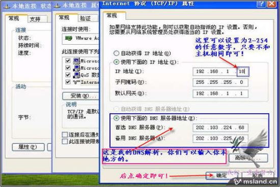Select 使用下面的 IP 地址 radio button

tap(116, 62)
